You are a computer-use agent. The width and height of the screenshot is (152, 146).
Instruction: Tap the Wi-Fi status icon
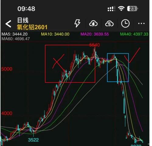pyautogui.click(x=121, y=9)
